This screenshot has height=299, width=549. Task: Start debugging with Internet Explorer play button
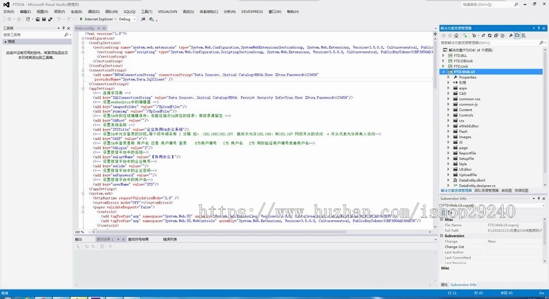point(81,19)
